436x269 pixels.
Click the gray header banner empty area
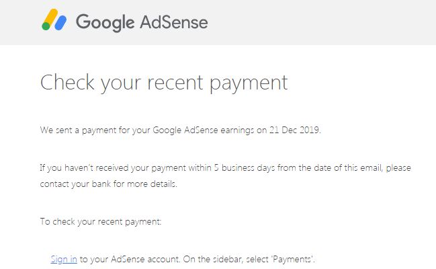[322, 22]
